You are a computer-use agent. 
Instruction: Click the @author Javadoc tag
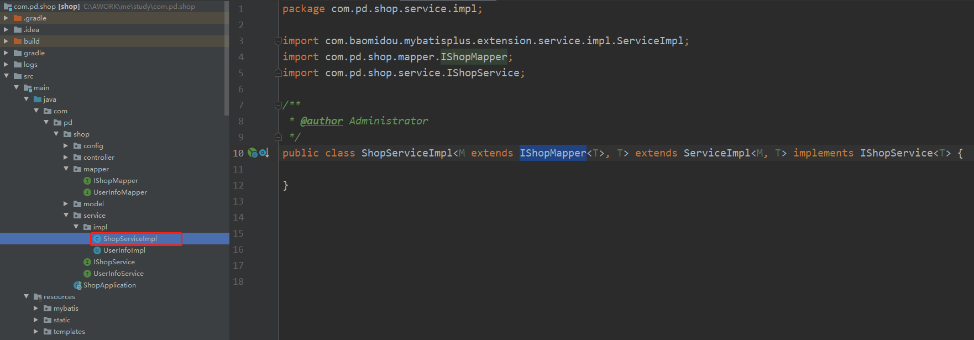[321, 121]
